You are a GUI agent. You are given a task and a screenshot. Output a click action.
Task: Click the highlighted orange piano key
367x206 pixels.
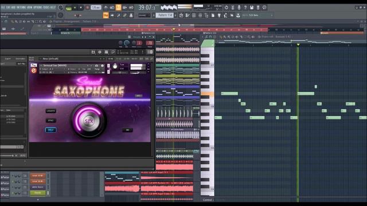[208, 94]
